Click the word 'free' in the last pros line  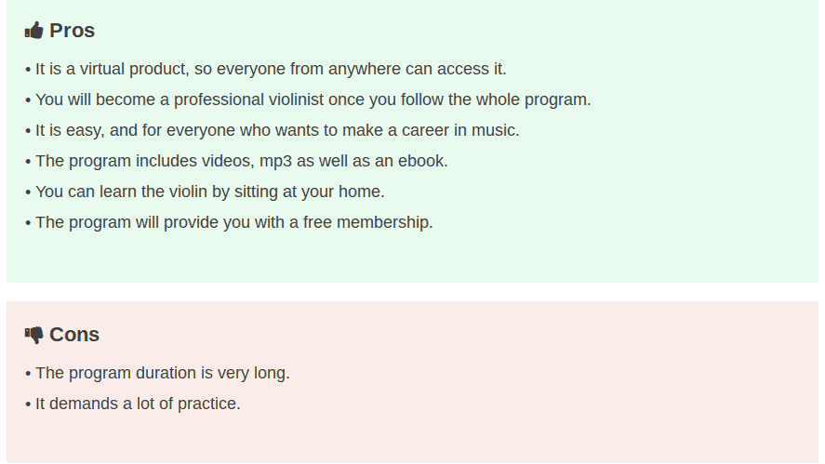[x=317, y=222]
